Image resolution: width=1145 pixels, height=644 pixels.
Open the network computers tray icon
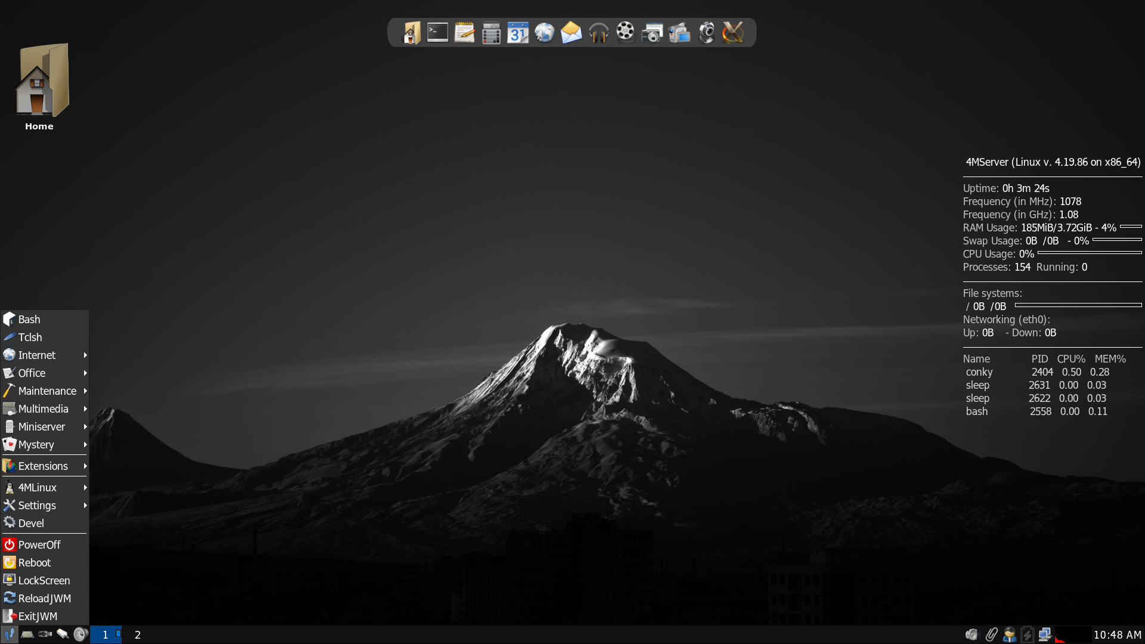point(1045,634)
